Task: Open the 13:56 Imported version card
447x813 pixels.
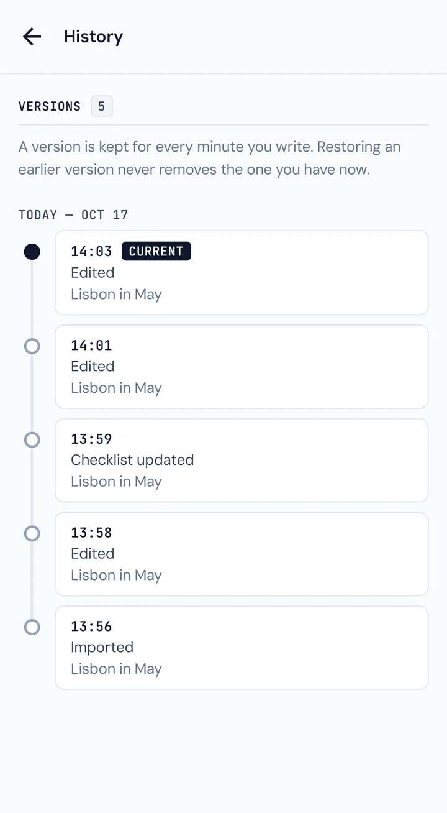Action: (242, 648)
